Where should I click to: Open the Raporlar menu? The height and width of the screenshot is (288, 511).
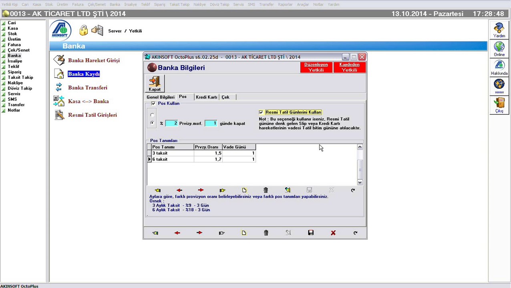point(285,4)
